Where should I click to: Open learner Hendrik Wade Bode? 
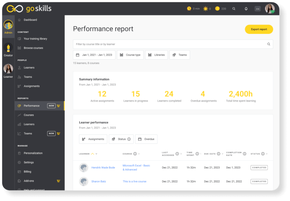point(103,168)
